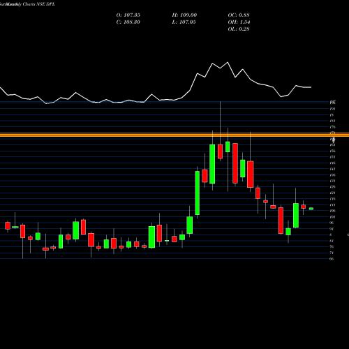349x349 pixels.
Task: Click the 191 price axis label
Action: click(332, 109)
